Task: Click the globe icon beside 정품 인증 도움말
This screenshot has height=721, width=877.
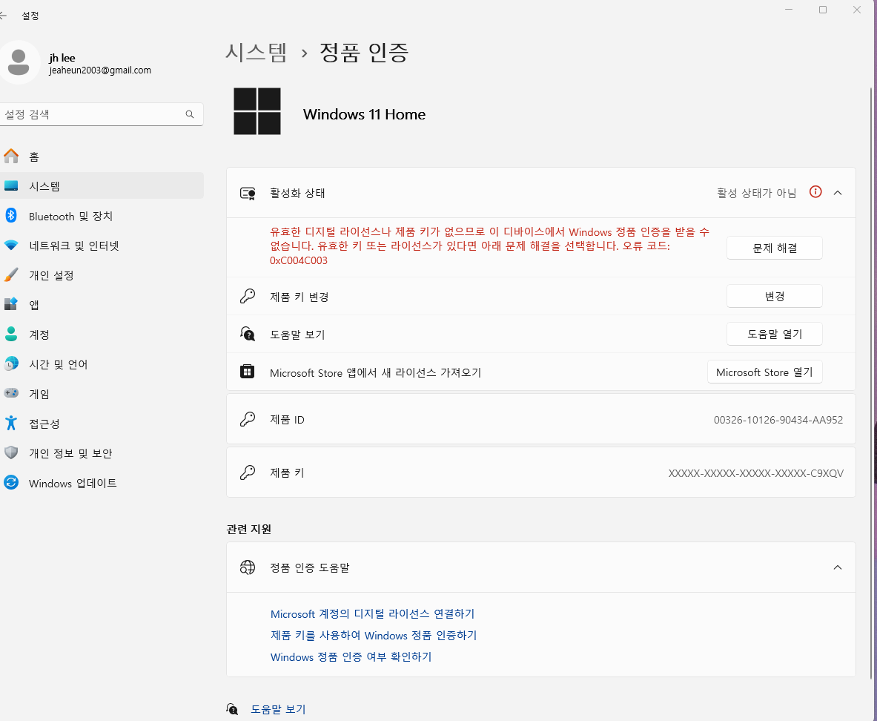Action: [247, 567]
